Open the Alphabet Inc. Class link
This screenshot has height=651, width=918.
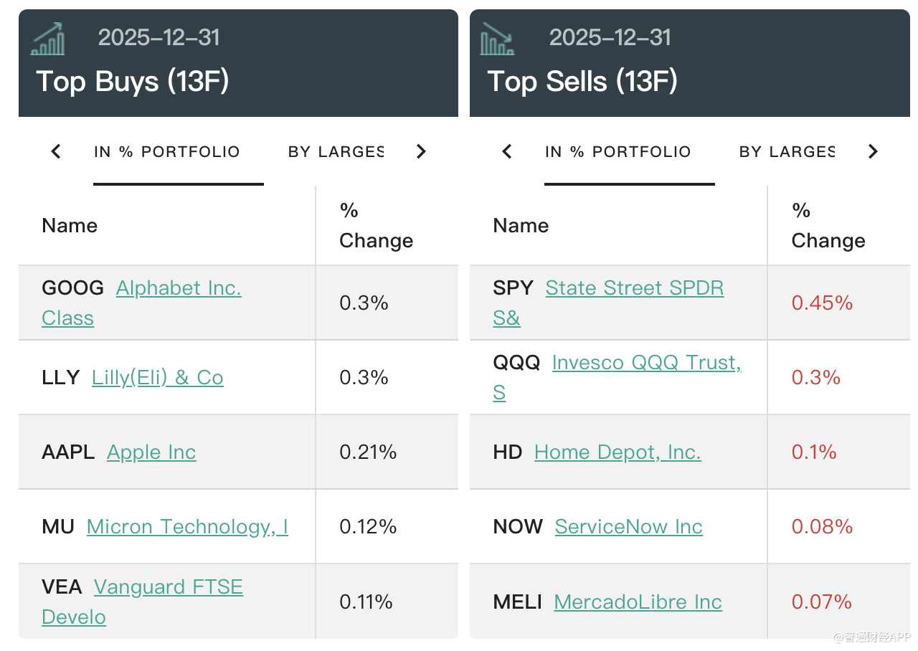(179, 288)
